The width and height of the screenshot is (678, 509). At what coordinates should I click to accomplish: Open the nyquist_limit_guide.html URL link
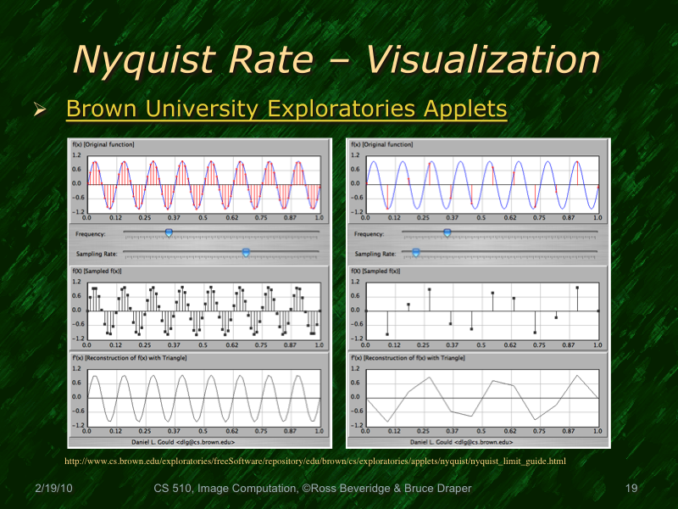tap(315, 461)
